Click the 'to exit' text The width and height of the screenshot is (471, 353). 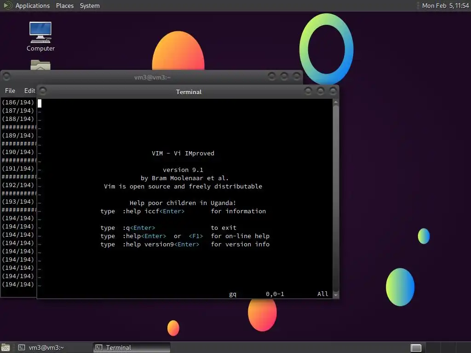pos(224,228)
